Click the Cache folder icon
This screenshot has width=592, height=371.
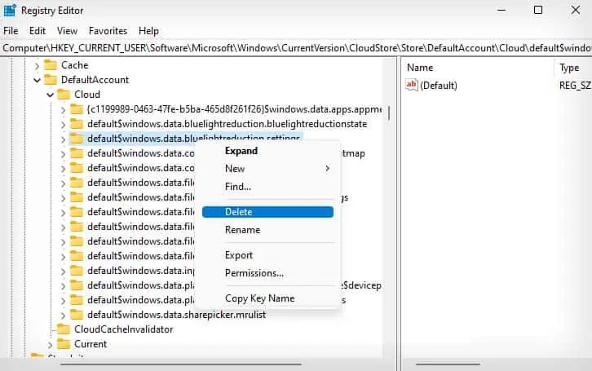(x=51, y=65)
